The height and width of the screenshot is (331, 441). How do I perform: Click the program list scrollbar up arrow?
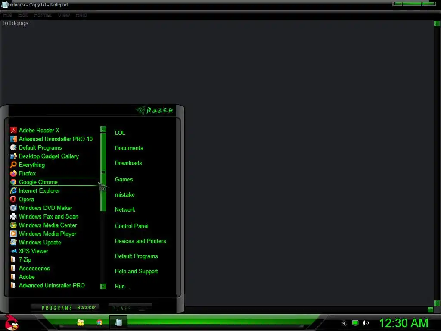click(103, 129)
